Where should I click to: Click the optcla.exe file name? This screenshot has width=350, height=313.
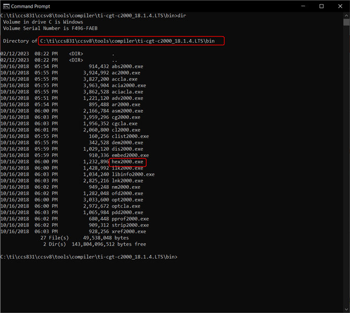click(126, 206)
